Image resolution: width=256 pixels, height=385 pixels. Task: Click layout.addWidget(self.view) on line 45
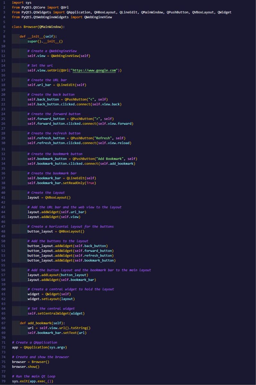tap(54, 217)
